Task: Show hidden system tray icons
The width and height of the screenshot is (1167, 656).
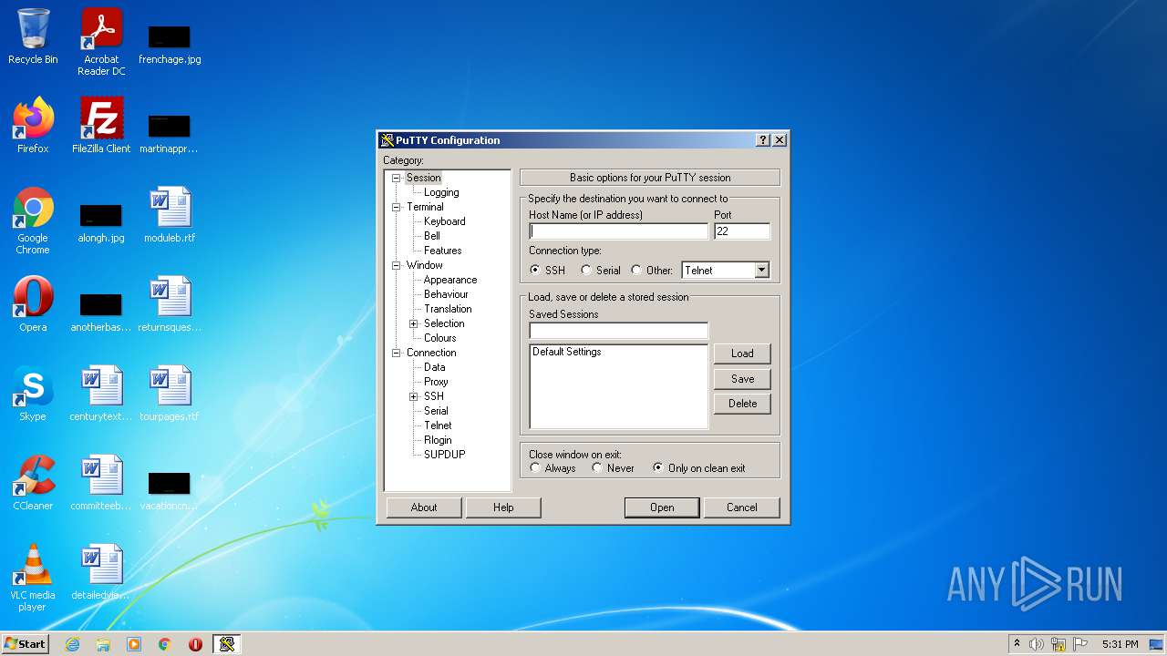Action: point(1017,644)
